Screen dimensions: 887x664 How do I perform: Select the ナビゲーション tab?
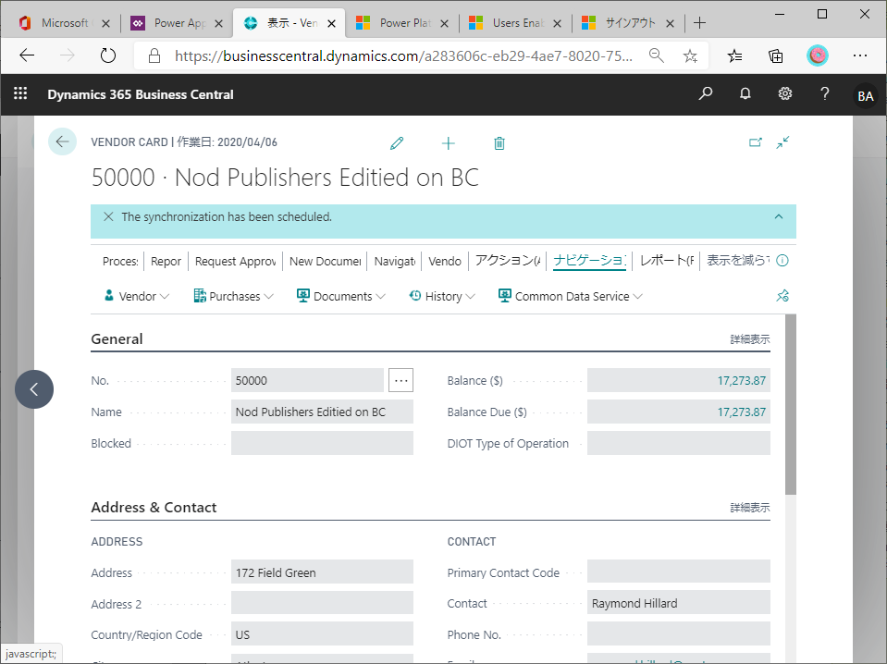coord(589,260)
